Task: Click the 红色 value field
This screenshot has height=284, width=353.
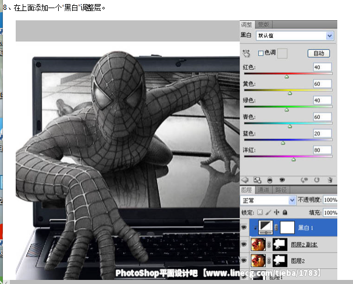Action: (322, 67)
